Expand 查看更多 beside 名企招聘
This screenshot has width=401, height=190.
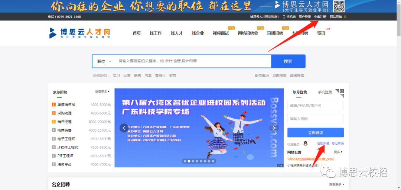tap(336, 184)
